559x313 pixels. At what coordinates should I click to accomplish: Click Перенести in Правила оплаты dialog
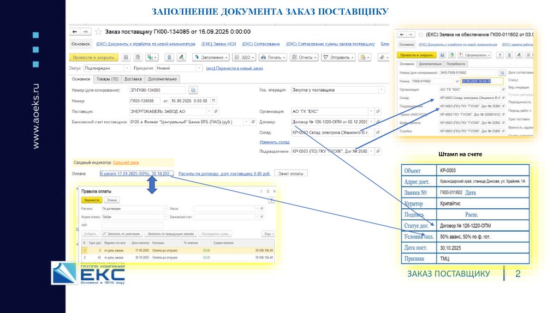[x=92, y=200]
